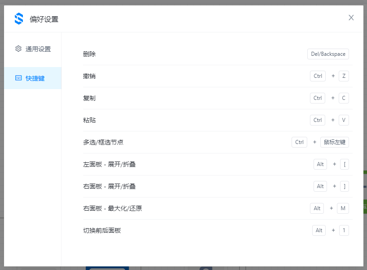
Task: Click the 鼠标左键 key badge
Action: 334,142
